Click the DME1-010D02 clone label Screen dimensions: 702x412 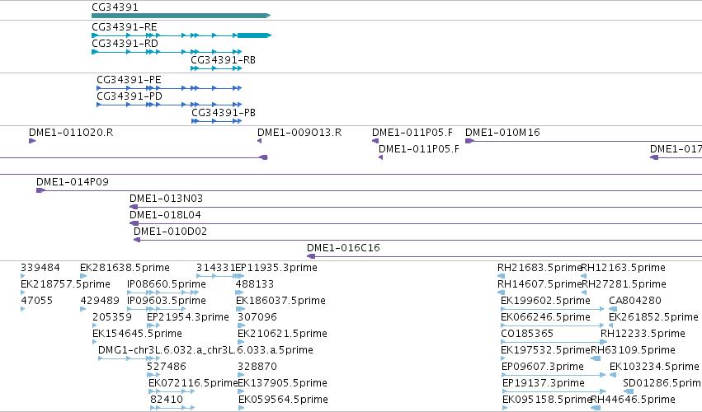(x=170, y=232)
